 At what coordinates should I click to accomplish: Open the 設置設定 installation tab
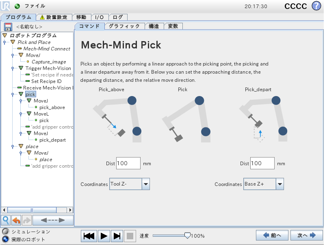(54, 17)
